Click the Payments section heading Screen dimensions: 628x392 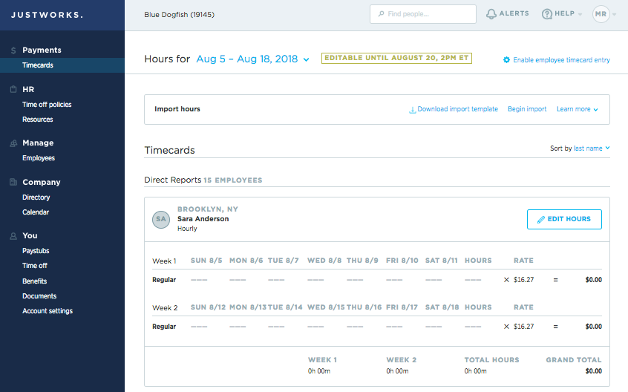click(x=42, y=50)
